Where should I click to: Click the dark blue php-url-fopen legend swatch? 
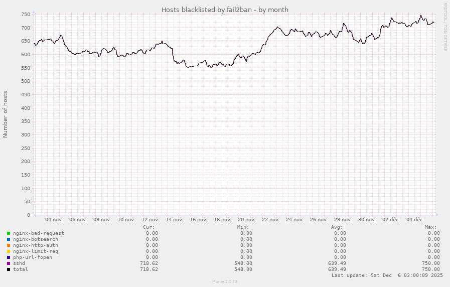9,257
